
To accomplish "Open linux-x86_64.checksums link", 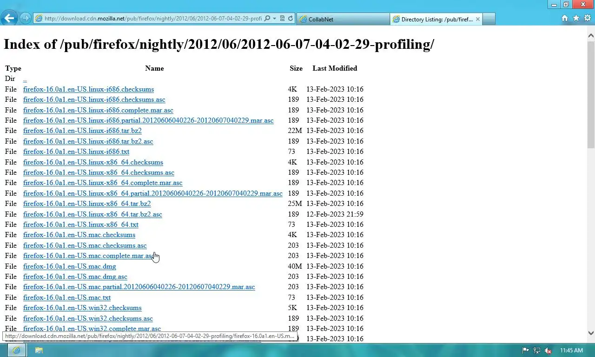I will click(93, 162).
